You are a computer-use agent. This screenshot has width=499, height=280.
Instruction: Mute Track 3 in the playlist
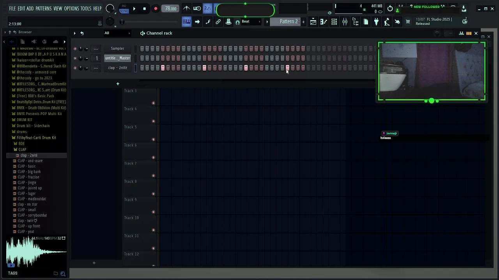153,103
